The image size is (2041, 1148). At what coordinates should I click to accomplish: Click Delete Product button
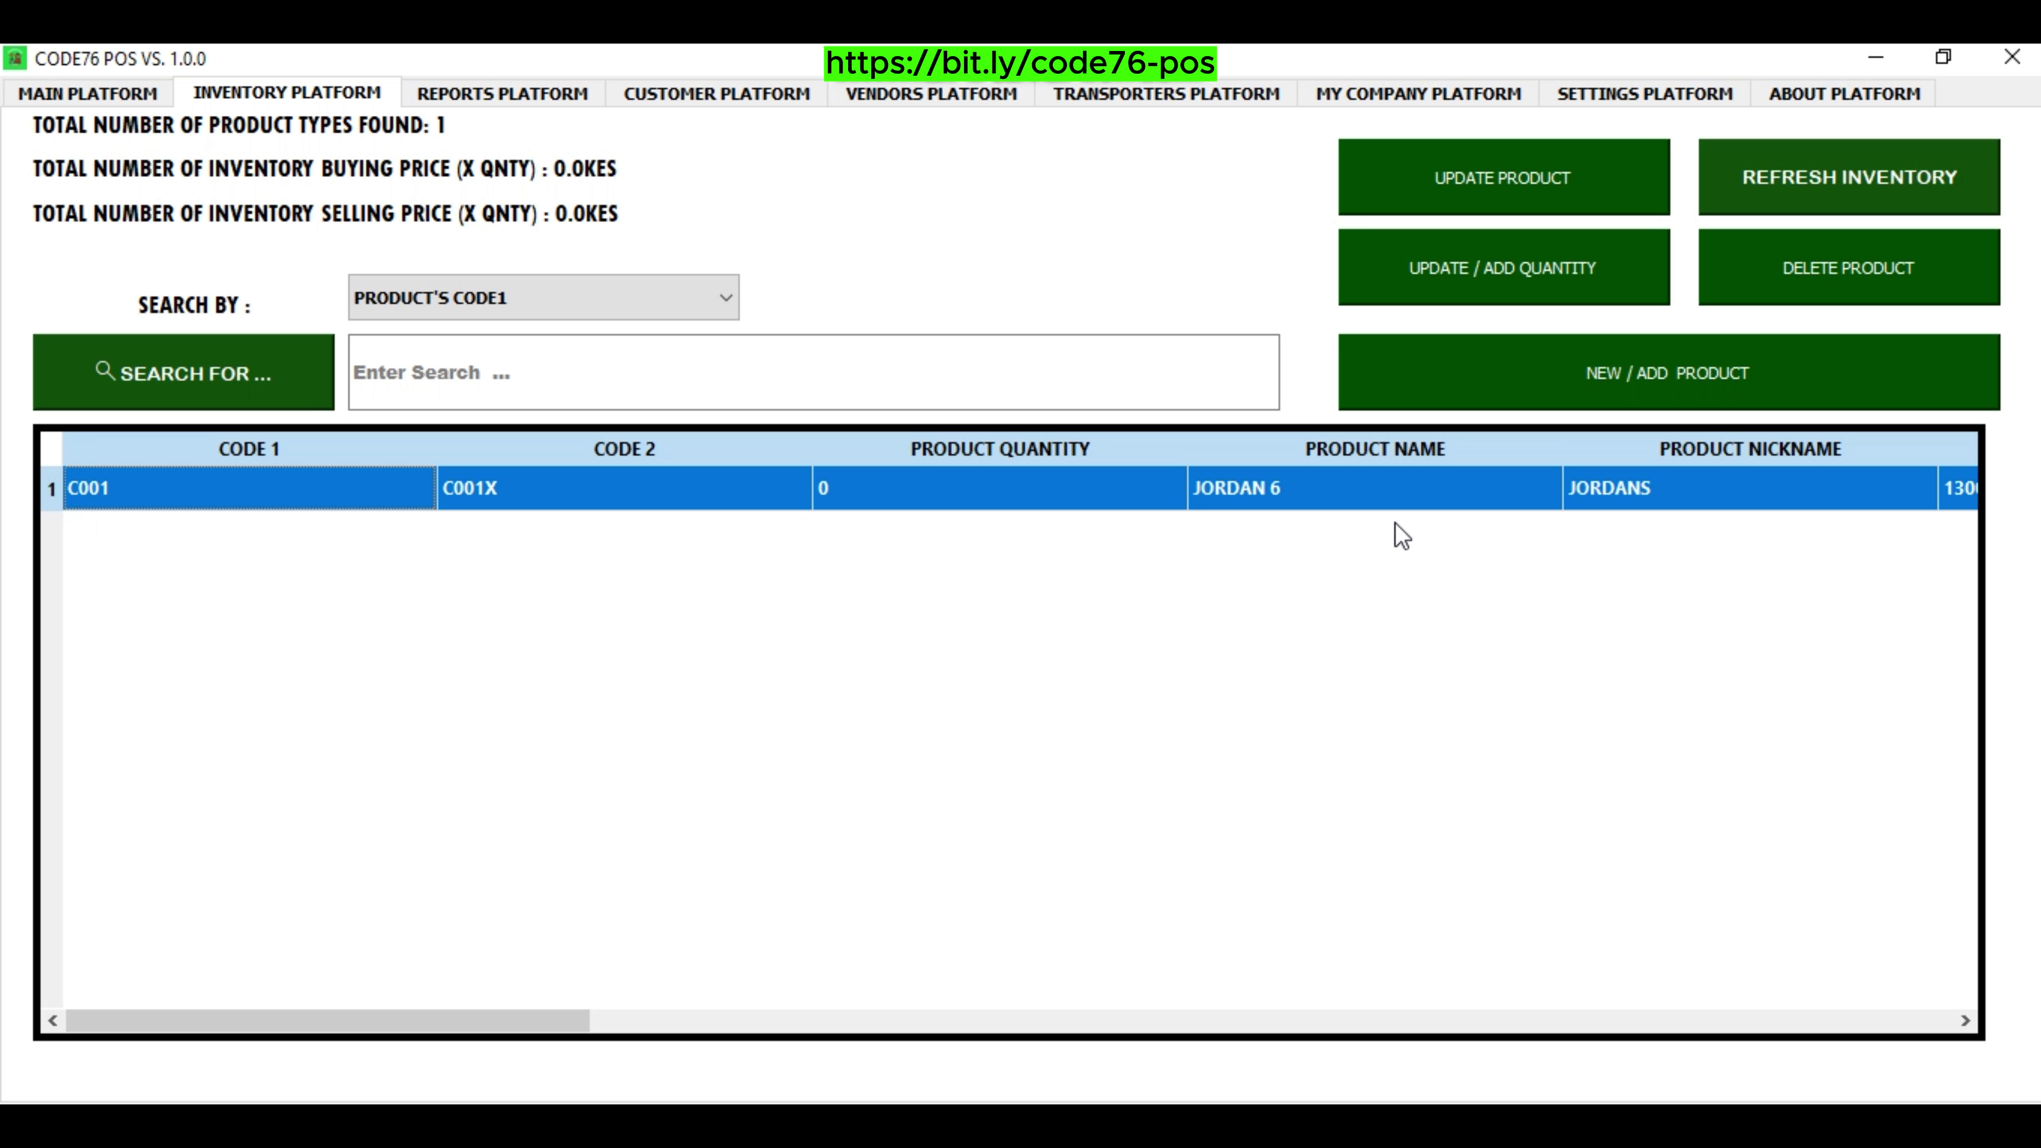1849,268
